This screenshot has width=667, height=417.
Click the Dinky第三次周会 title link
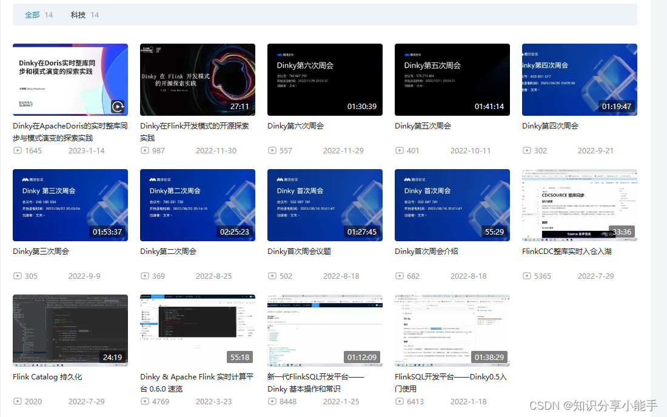coord(41,251)
